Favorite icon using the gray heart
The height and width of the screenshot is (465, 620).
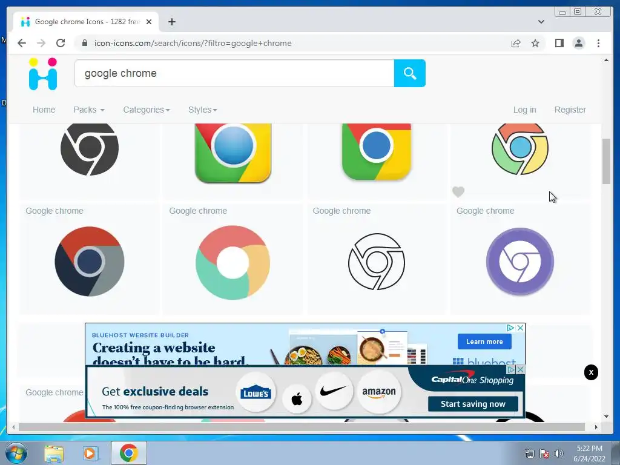[458, 192]
